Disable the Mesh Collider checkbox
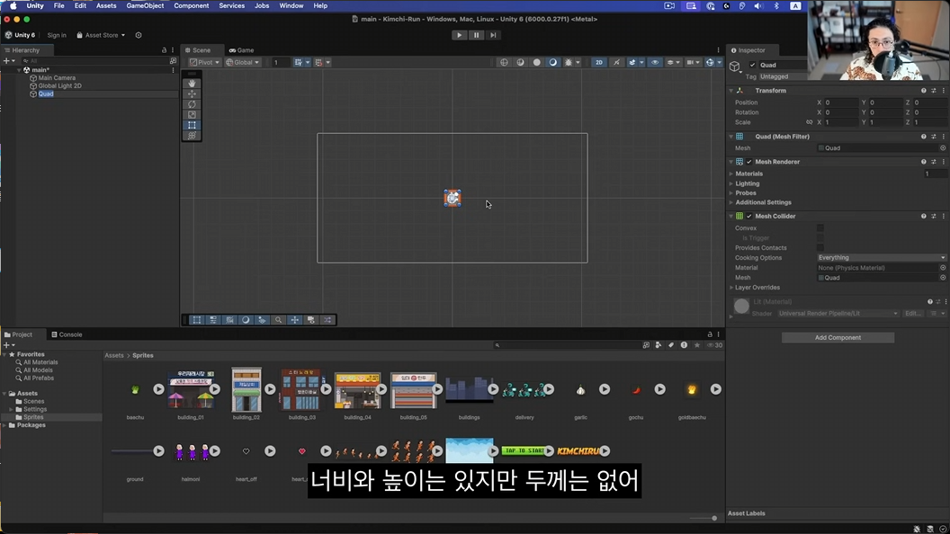Image resolution: width=950 pixels, height=534 pixels. 749,216
